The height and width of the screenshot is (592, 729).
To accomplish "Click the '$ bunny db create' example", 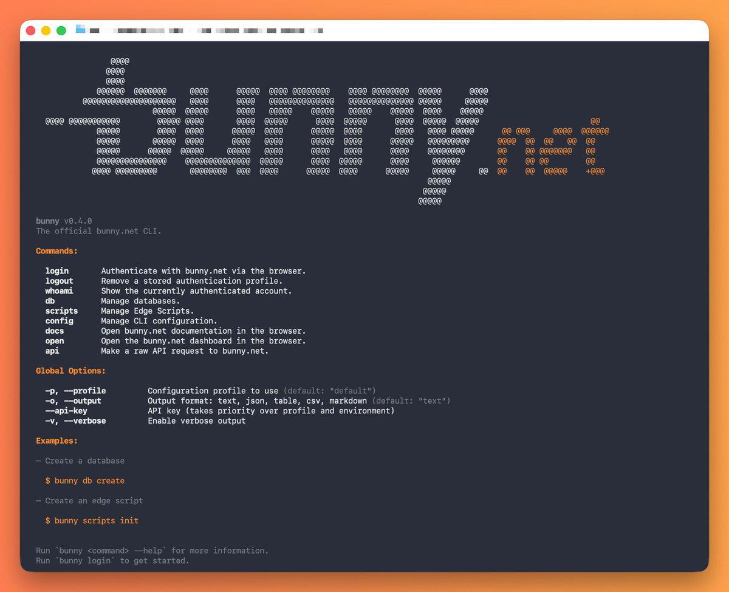I will [x=85, y=481].
